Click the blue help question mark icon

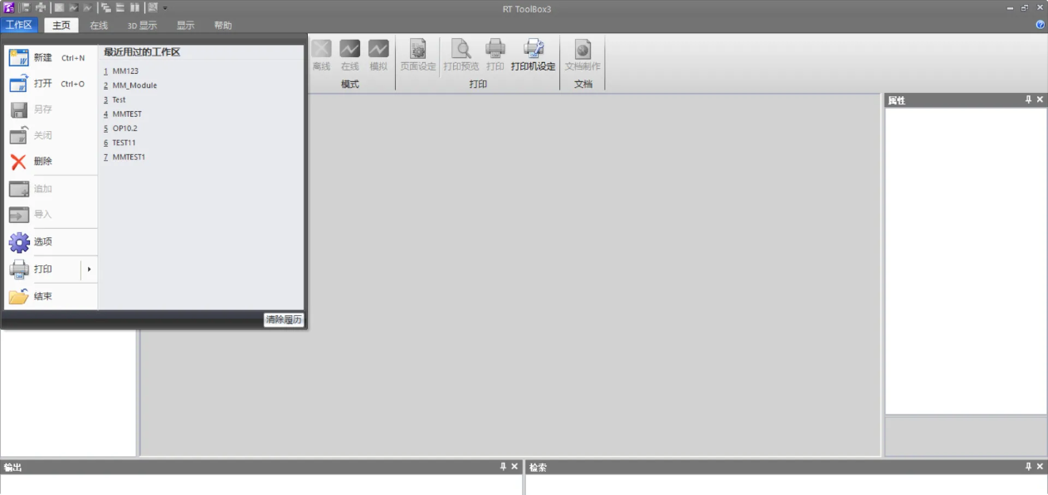[1041, 25]
